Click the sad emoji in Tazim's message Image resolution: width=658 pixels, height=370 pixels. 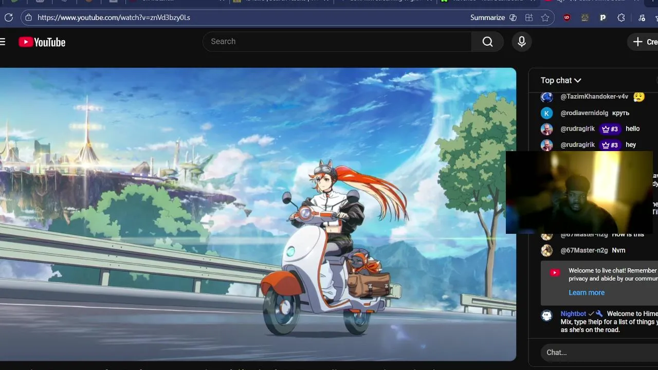tap(638, 97)
